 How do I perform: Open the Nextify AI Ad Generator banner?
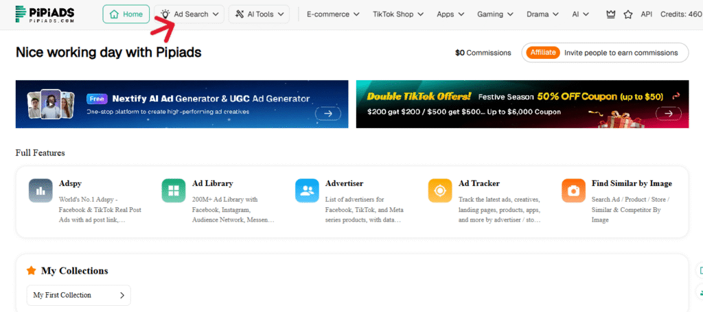pos(182,104)
